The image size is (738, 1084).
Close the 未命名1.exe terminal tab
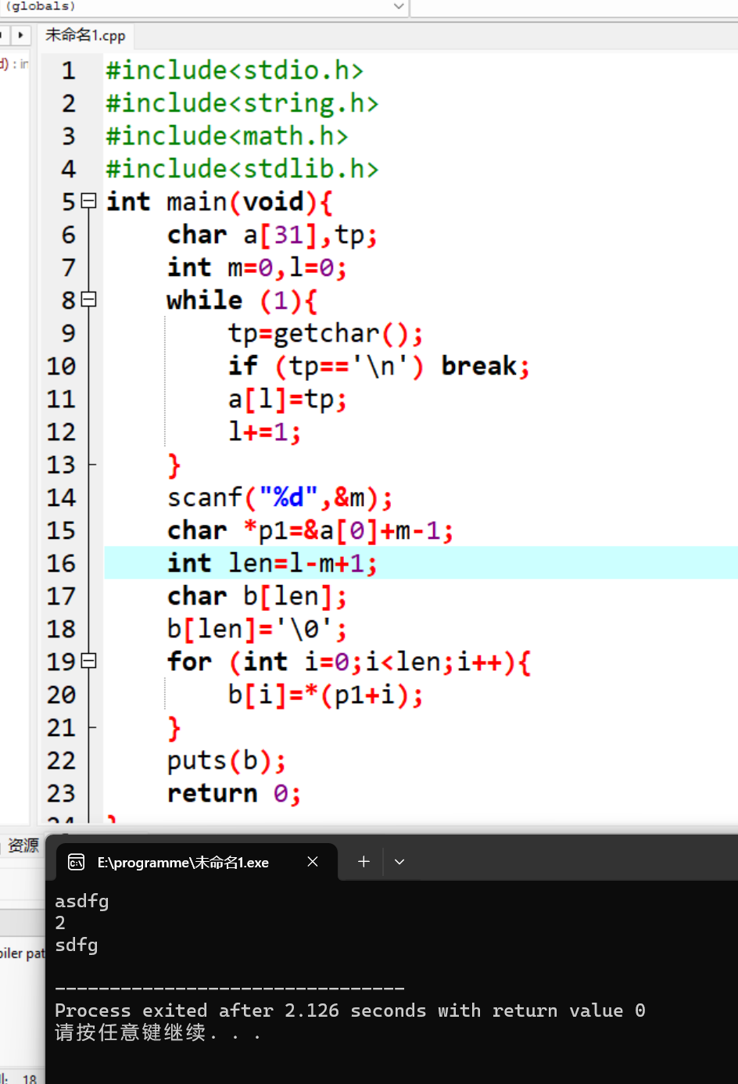pyautogui.click(x=312, y=862)
